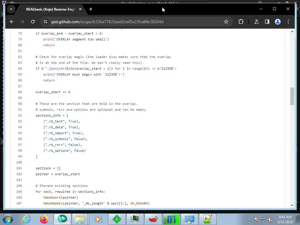Click code text '(".rb_text", True),'
This screenshot has width=300, height=225.
click(x=62, y=121)
